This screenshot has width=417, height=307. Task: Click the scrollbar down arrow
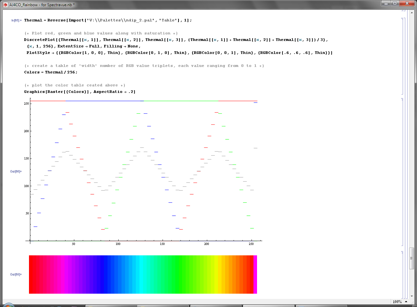412,296
